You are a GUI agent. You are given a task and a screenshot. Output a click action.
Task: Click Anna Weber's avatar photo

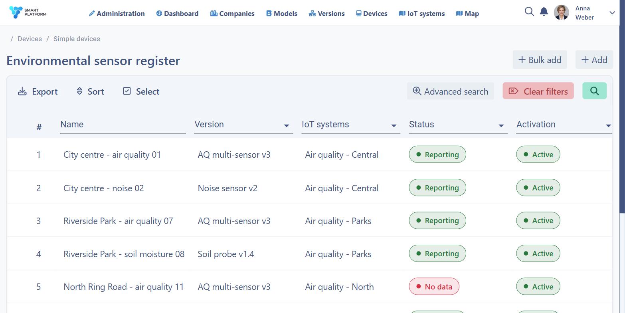(562, 12)
